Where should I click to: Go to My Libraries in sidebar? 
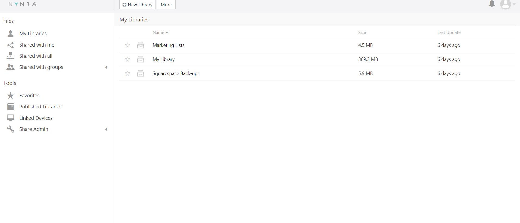pyautogui.click(x=33, y=33)
